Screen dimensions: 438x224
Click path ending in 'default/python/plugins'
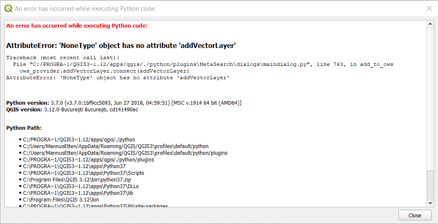coord(125,153)
